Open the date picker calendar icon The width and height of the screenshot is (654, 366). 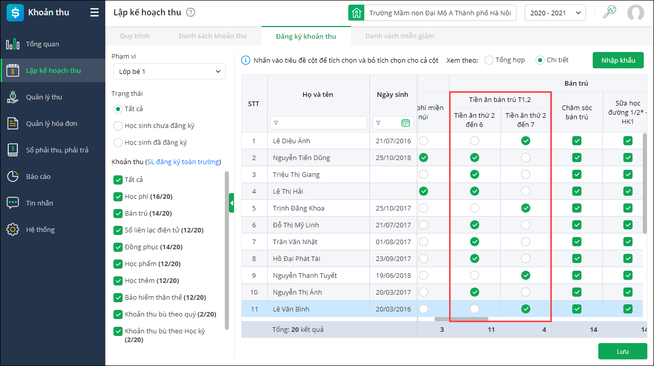pyautogui.click(x=406, y=123)
